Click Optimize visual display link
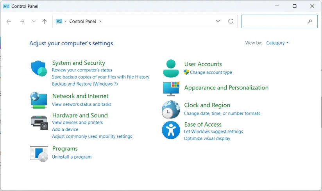 207,139
